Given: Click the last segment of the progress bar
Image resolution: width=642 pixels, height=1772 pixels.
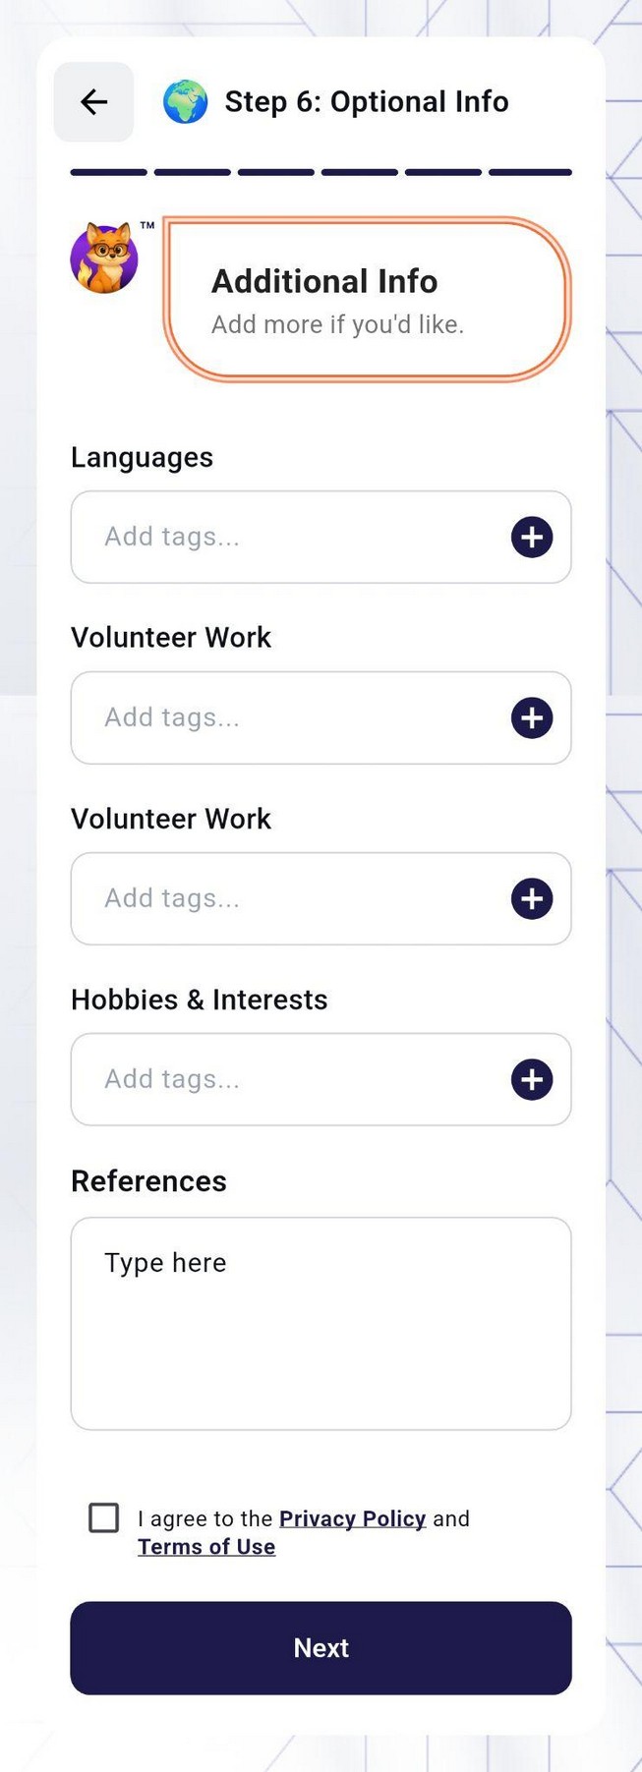Looking at the screenshot, I should click(x=531, y=171).
